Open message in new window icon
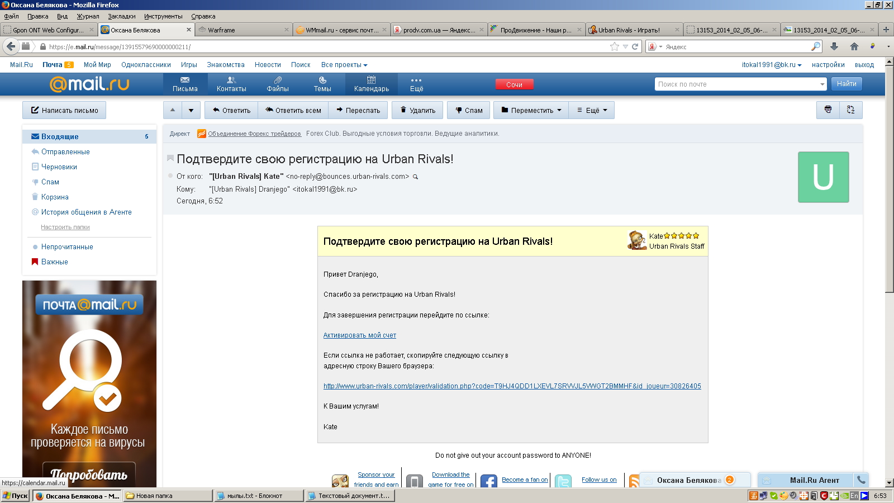This screenshot has width=894, height=503. pos(851,110)
